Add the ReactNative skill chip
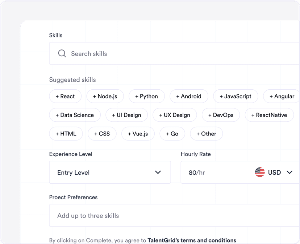This screenshot has width=300, height=244. (269, 115)
